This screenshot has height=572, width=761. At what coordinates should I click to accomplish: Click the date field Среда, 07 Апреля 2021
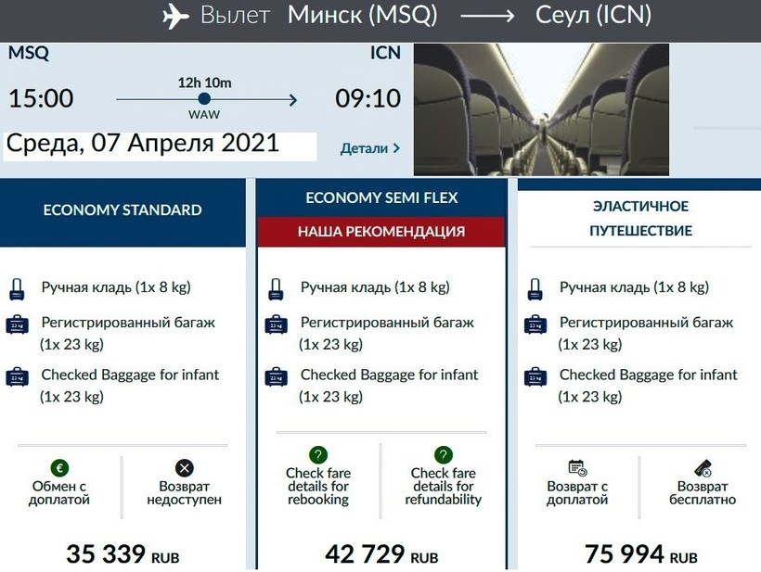coord(143,144)
